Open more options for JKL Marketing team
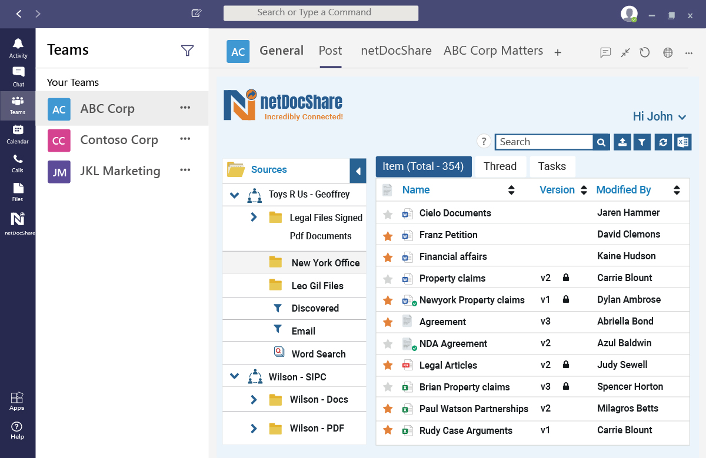The width and height of the screenshot is (706, 458). coord(185,170)
